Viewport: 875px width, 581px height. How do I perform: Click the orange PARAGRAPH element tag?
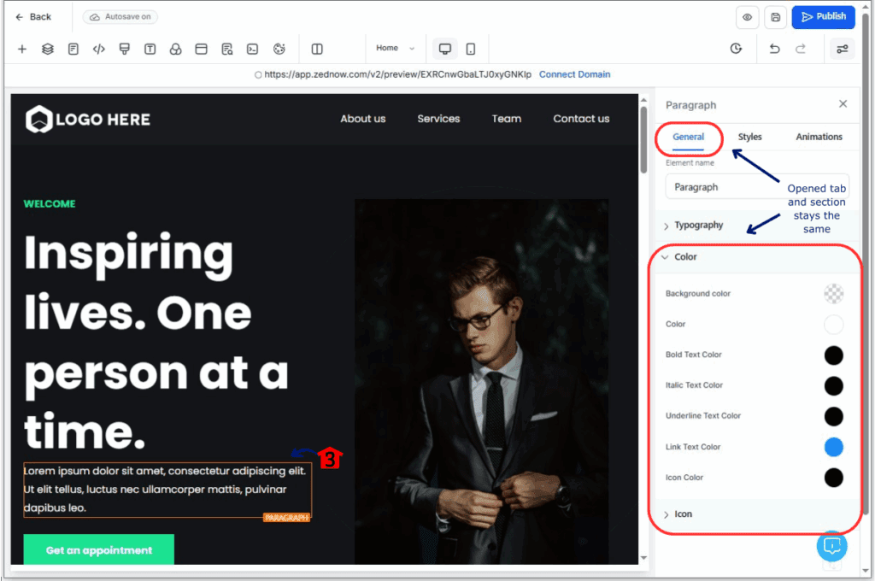click(x=286, y=518)
